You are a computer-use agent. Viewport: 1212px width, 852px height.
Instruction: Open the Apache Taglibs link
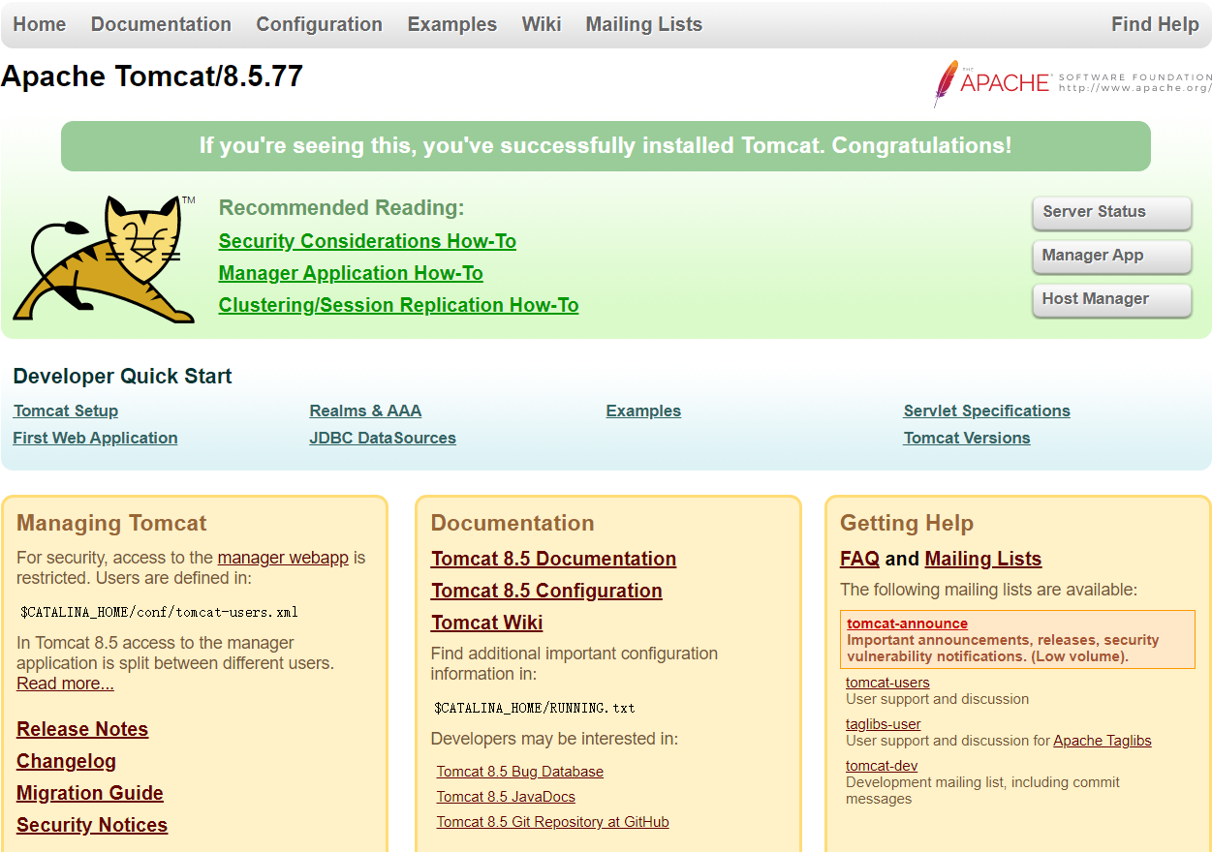[x=1103, y=741]
